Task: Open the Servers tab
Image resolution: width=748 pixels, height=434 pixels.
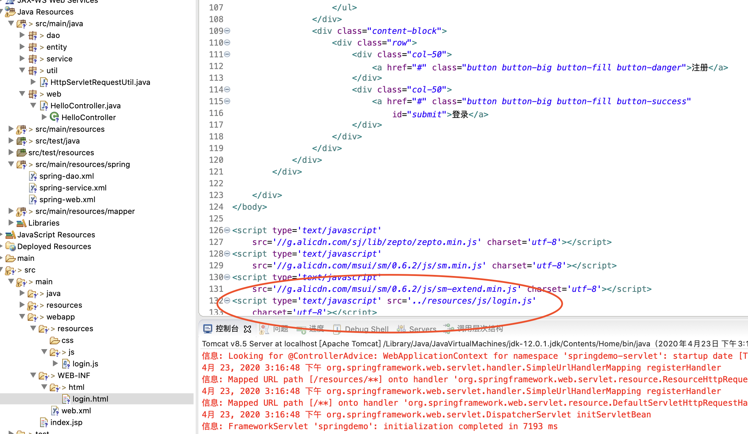Action: [423, 329]
